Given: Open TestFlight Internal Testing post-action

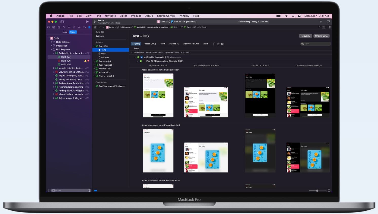Looking at the screenshot, I should click(110, 86).
